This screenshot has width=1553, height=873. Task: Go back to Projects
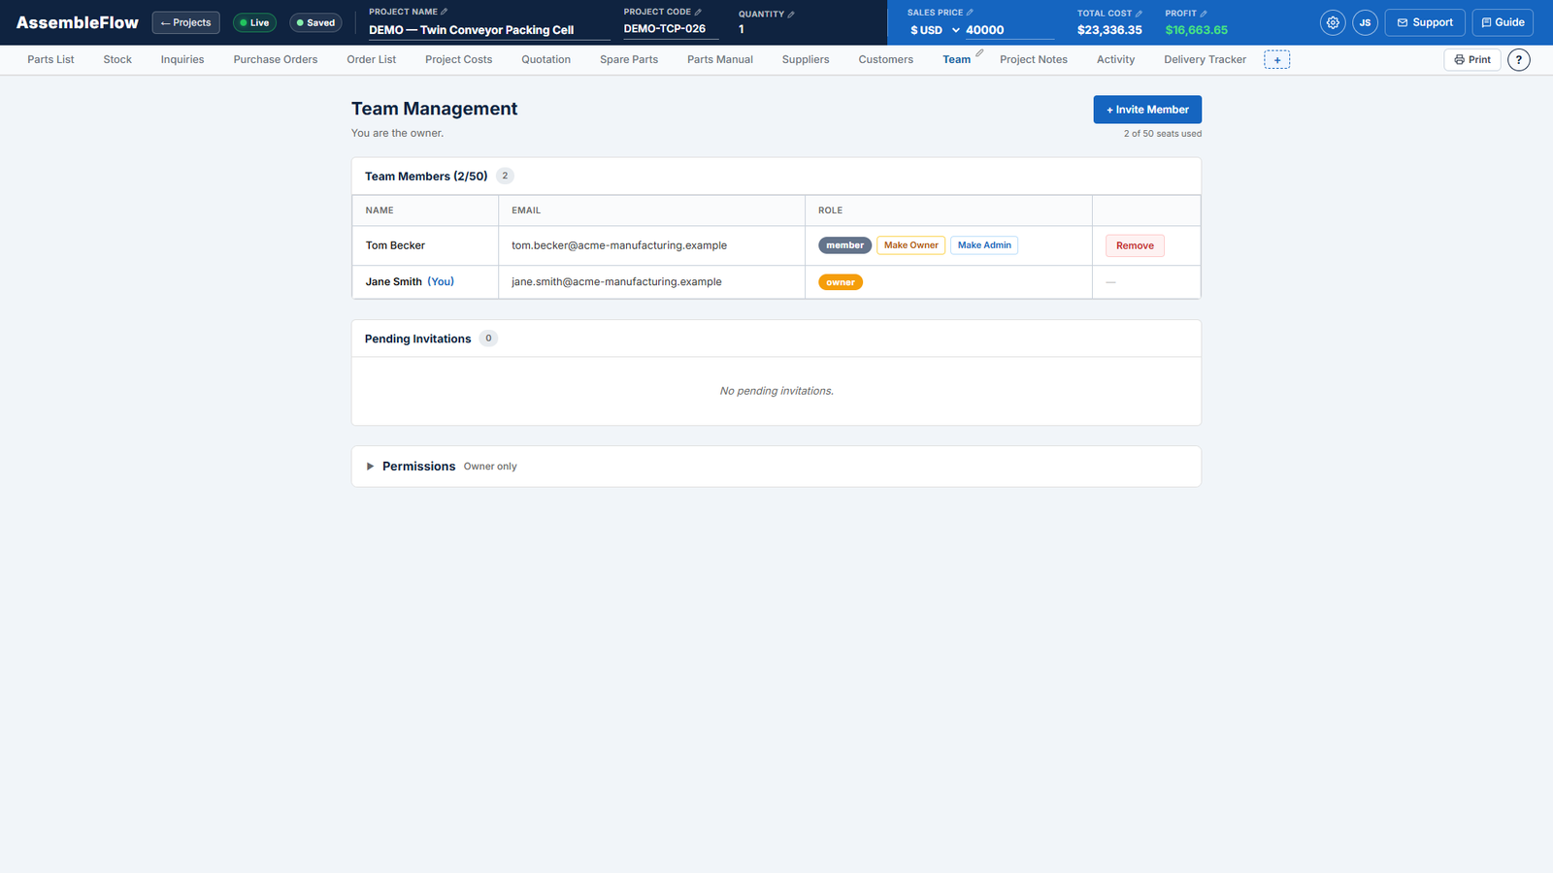pos(186,22)
